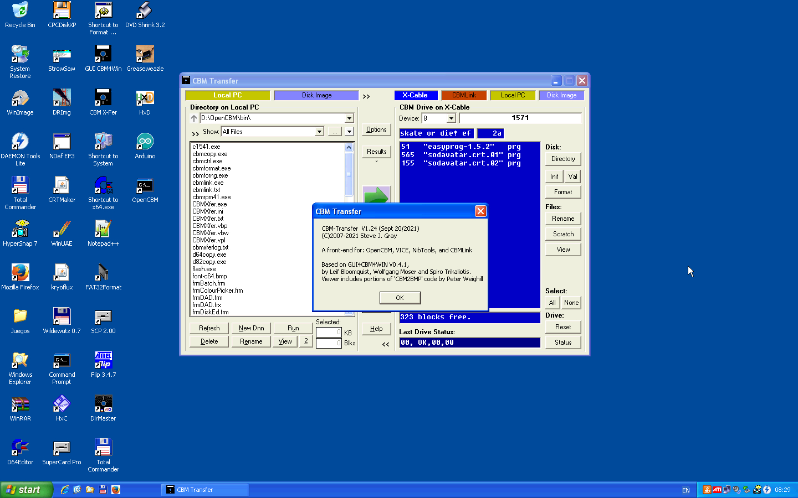Select Shortcut to x64.exe icon
The image size is (798, 498).
(x=103, y=193)
